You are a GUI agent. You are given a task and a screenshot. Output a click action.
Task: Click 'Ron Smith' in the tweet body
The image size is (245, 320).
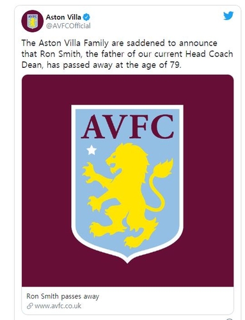tap(59, 54)
